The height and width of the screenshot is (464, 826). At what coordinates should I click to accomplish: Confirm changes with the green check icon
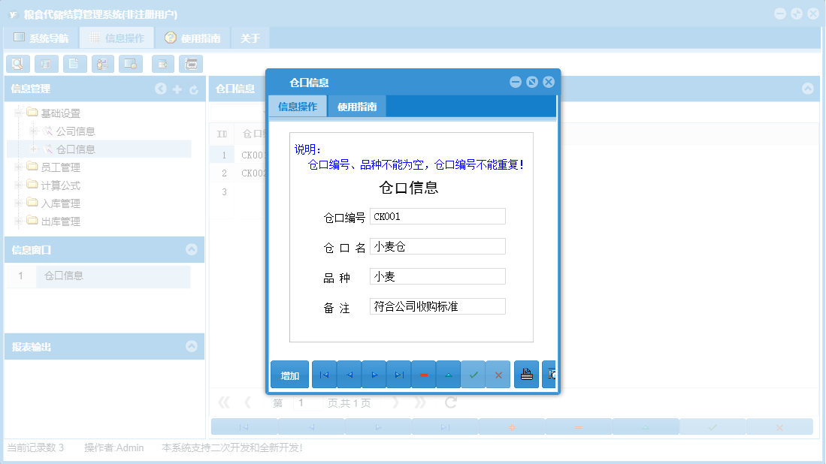(x=474, y=373)
